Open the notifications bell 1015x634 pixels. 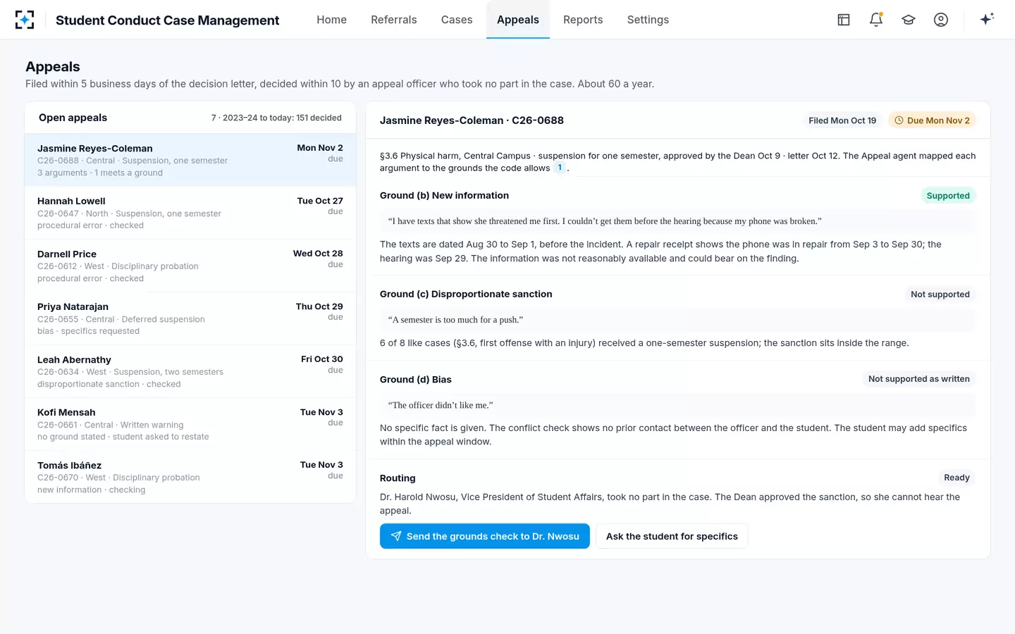tap(876, 20)
